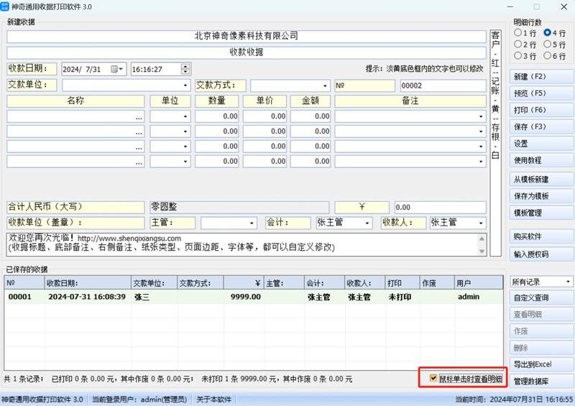The width and height of the screenshot is (575, 406).
Task: Open the date picker calendar icon
Action: pyautogui.click(x=117, y=69)
